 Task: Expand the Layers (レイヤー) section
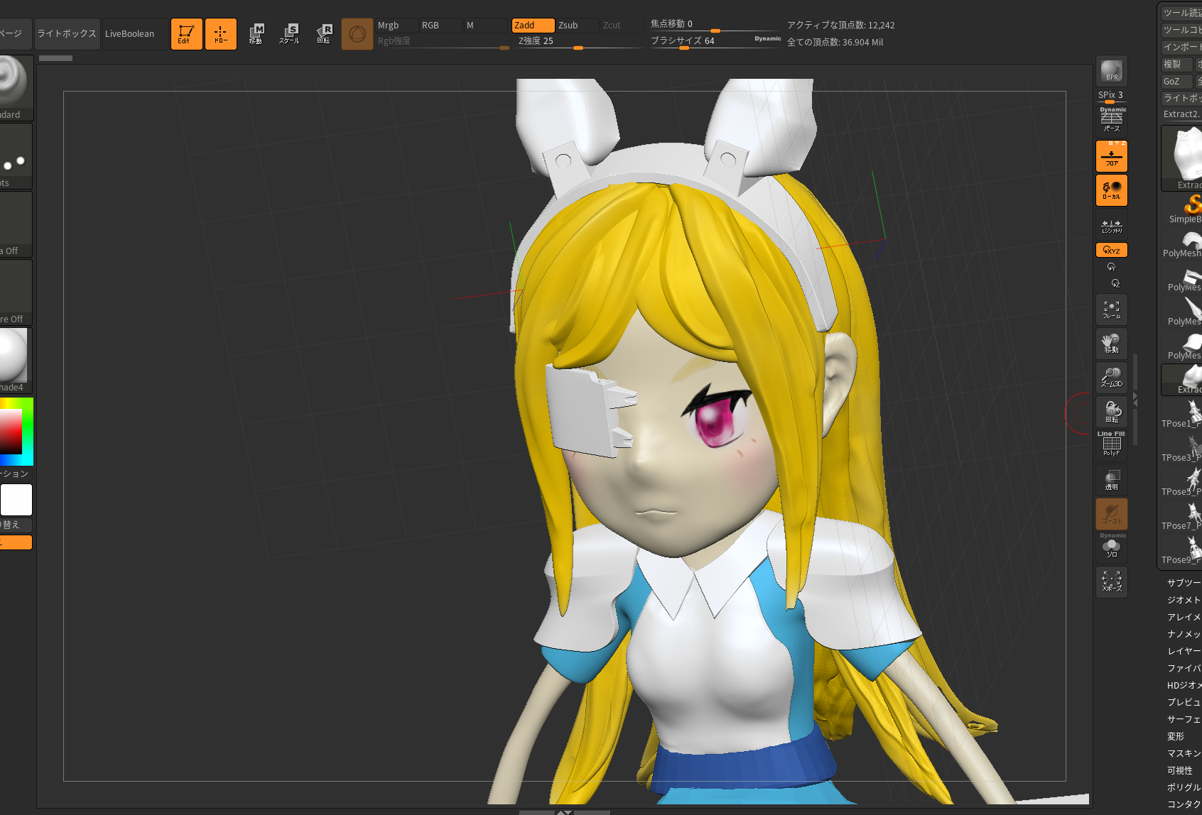pyautogui.click(x=1184, y=650)
